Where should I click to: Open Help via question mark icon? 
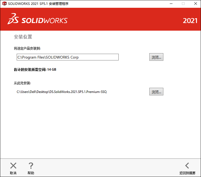click(x=31, y=166)
